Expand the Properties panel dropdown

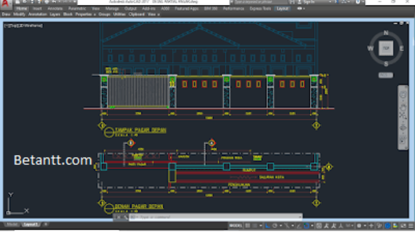pyautogui.click(x=85, y=14)
